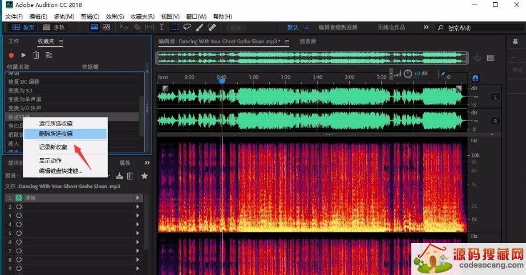
Task: Select the Spot Healing Brush tool
Action: pos(212,27)
